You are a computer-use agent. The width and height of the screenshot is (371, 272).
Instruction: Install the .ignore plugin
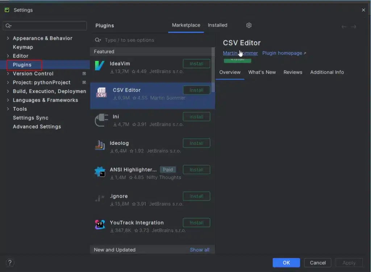pos(196,196)
